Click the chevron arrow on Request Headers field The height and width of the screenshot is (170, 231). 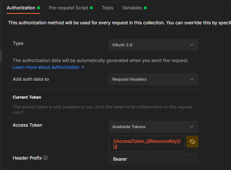coord(192,79)
